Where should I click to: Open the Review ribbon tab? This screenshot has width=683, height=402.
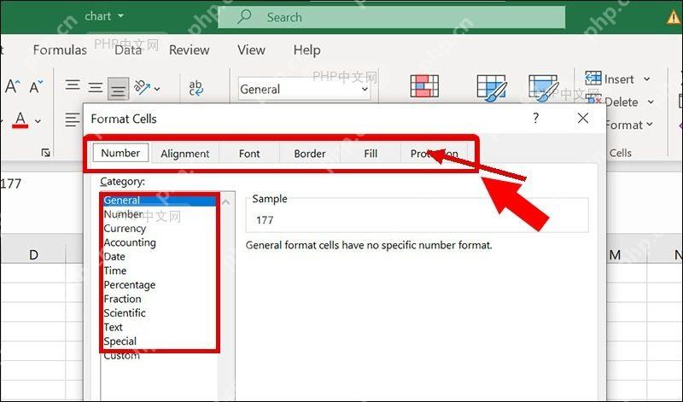pyautogui.click(x=189, y=50)
